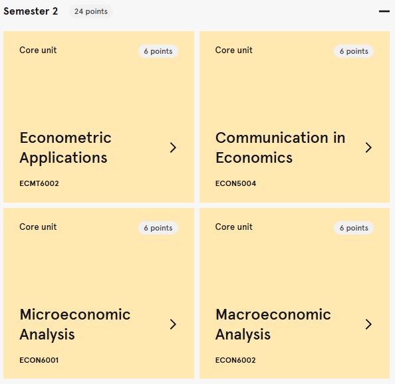
Task: Click the ECON5004 unit code
Action: tap(235, 183)
